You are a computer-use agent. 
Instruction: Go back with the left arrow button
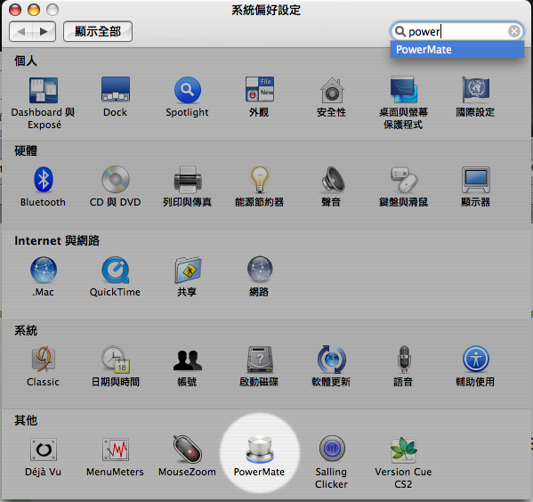(21, 32)
